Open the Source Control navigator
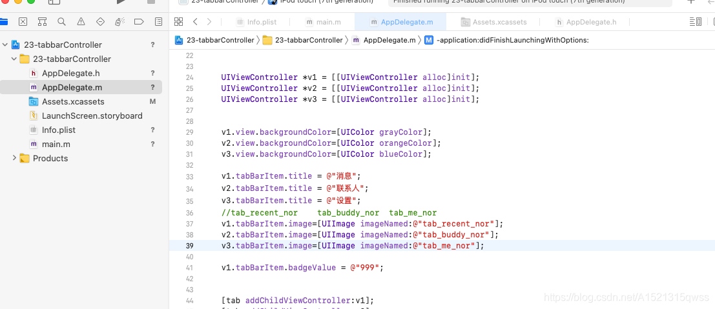Viewport: 715px width, 309px height. (x=23, y=21)
